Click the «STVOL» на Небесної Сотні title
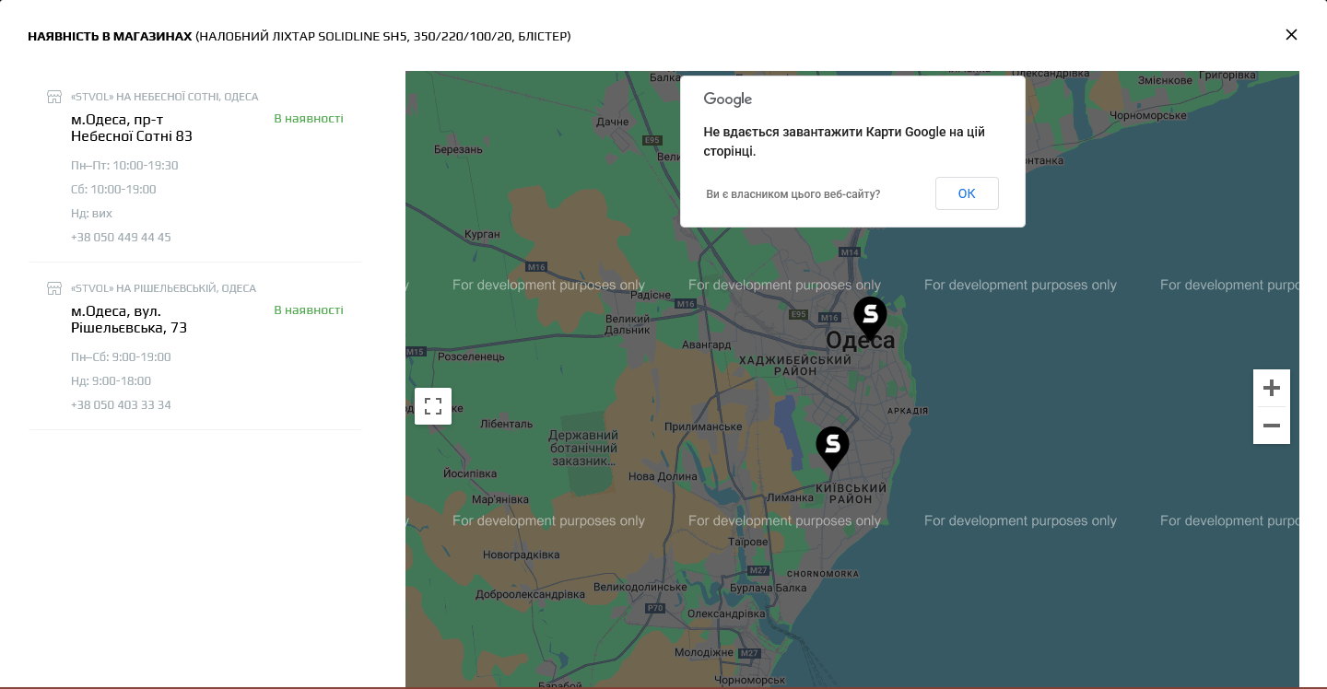1327x689 pixels. tap(164, 97)
